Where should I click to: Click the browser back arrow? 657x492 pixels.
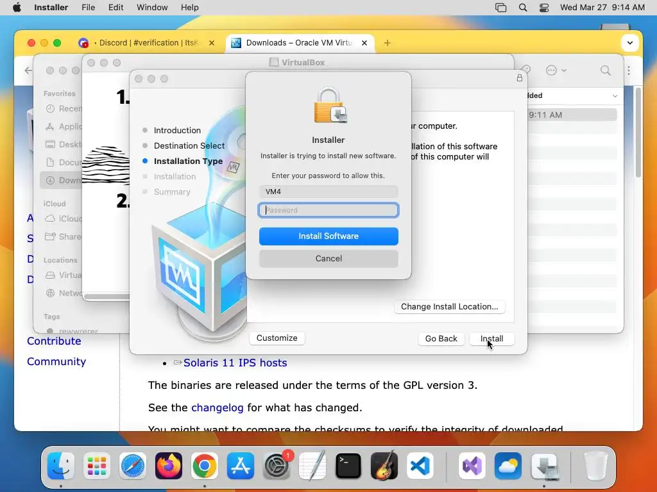[x=28, y=70]
